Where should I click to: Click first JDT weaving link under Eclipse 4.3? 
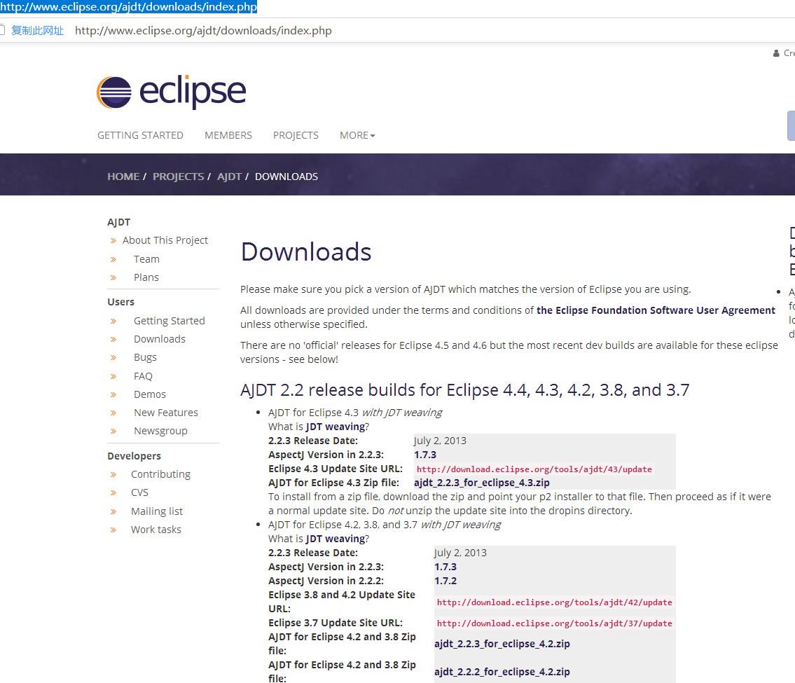(x=335, y=427)
